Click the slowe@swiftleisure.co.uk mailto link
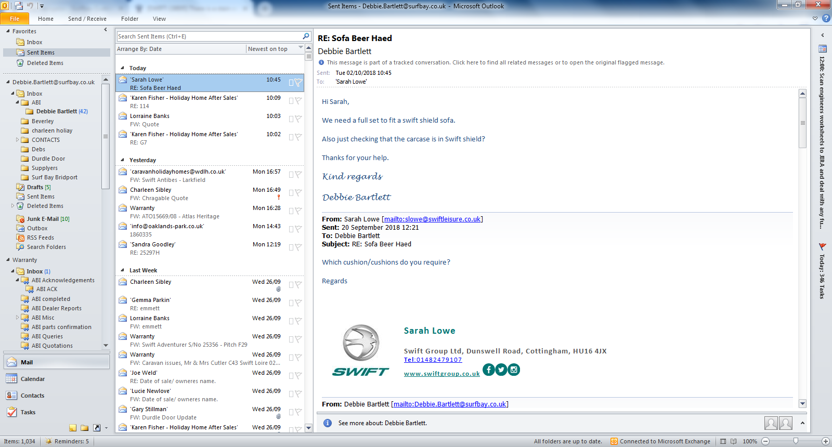Screen dimensions: 832x447 (432, 219)
